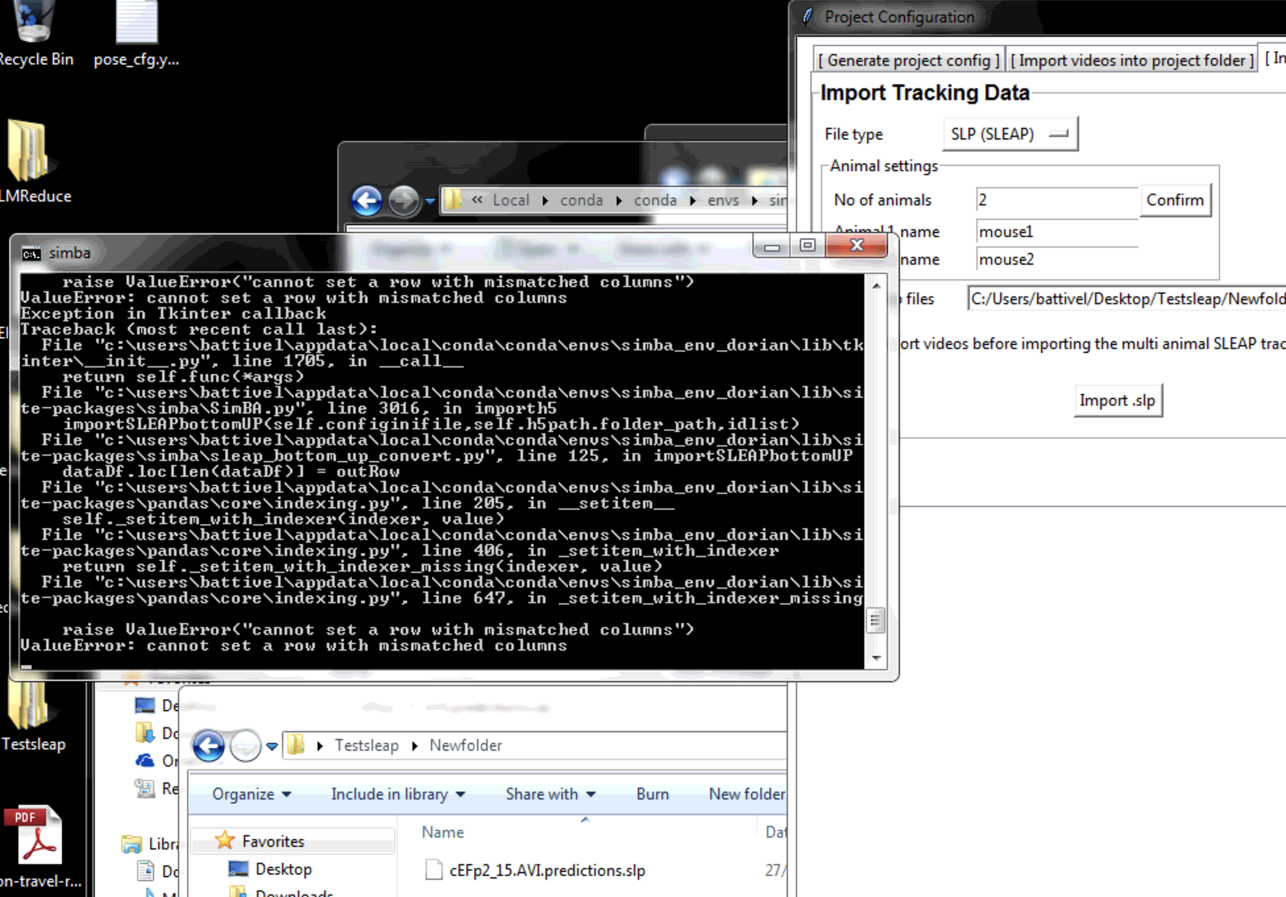Click the forward navigation arrow in conda explorer

coord(403,201)
